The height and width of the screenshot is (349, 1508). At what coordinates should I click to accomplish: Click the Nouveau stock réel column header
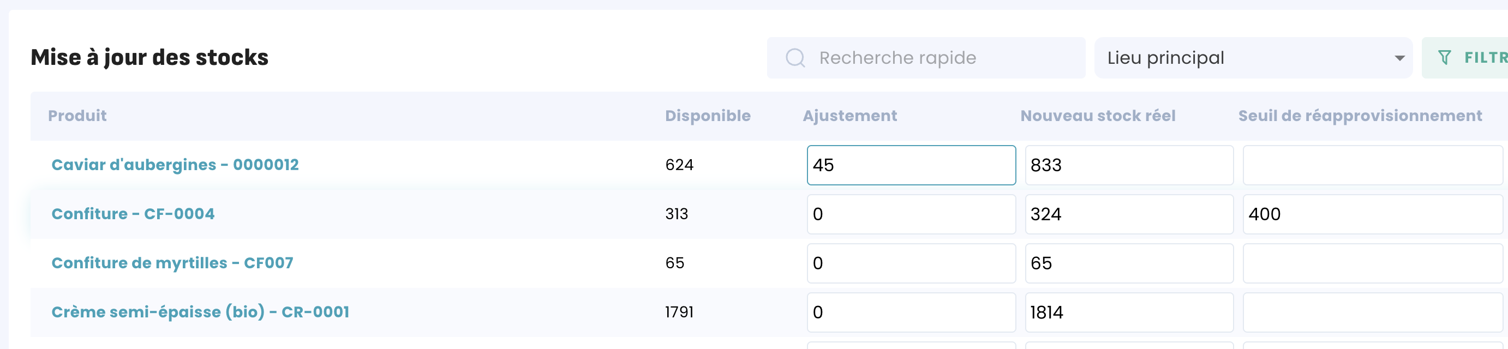1098,116
